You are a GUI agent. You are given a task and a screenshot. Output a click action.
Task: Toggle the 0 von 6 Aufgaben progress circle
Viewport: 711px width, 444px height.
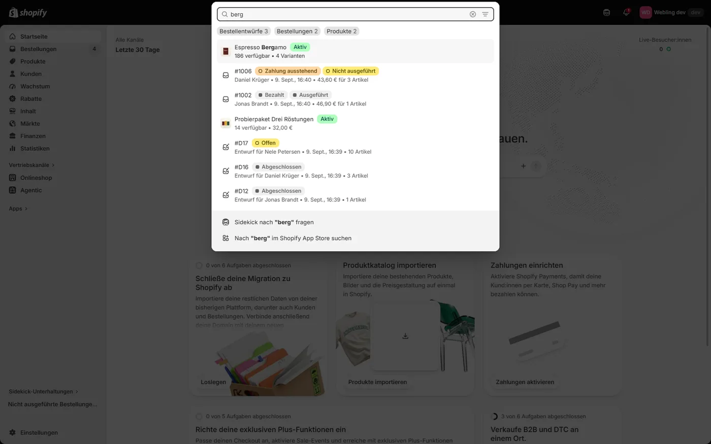[199, 265]
